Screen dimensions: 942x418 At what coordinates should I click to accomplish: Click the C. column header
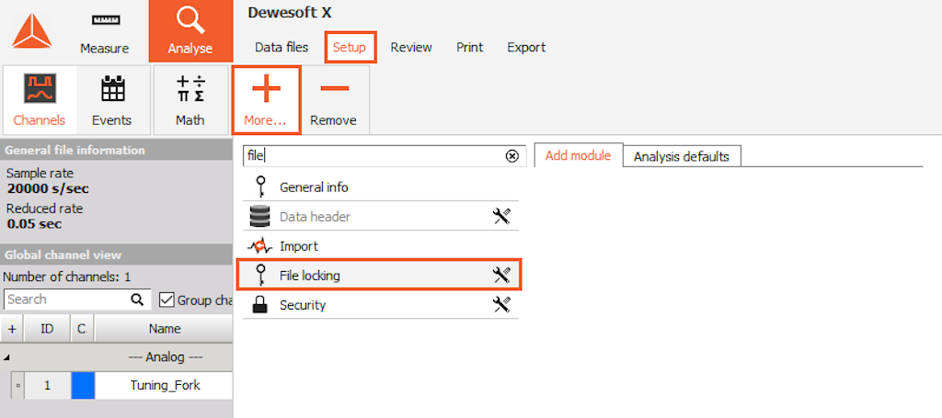[x=82, y=329]
